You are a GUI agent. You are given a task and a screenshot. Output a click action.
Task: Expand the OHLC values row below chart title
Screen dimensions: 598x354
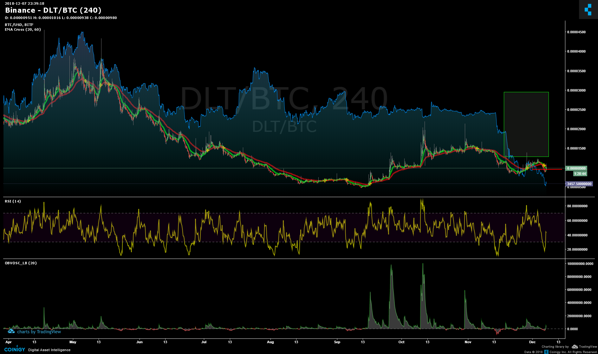pyautogui.click(x=60, y=18)
